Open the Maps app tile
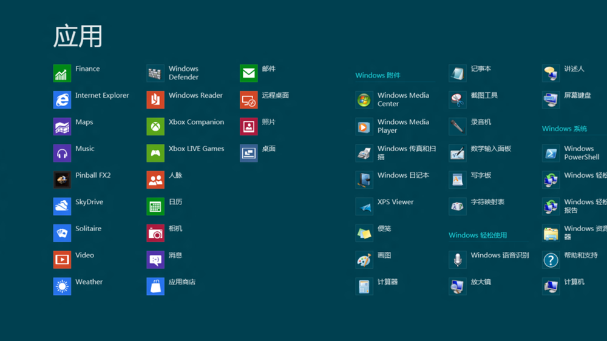Viewport: 607px width, 341px height. point(62,127)
